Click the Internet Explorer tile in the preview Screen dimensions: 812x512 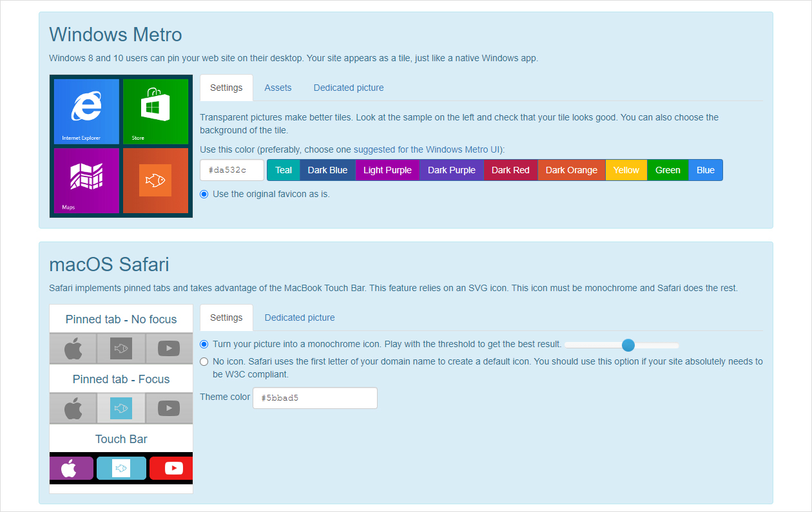(86, 111)
